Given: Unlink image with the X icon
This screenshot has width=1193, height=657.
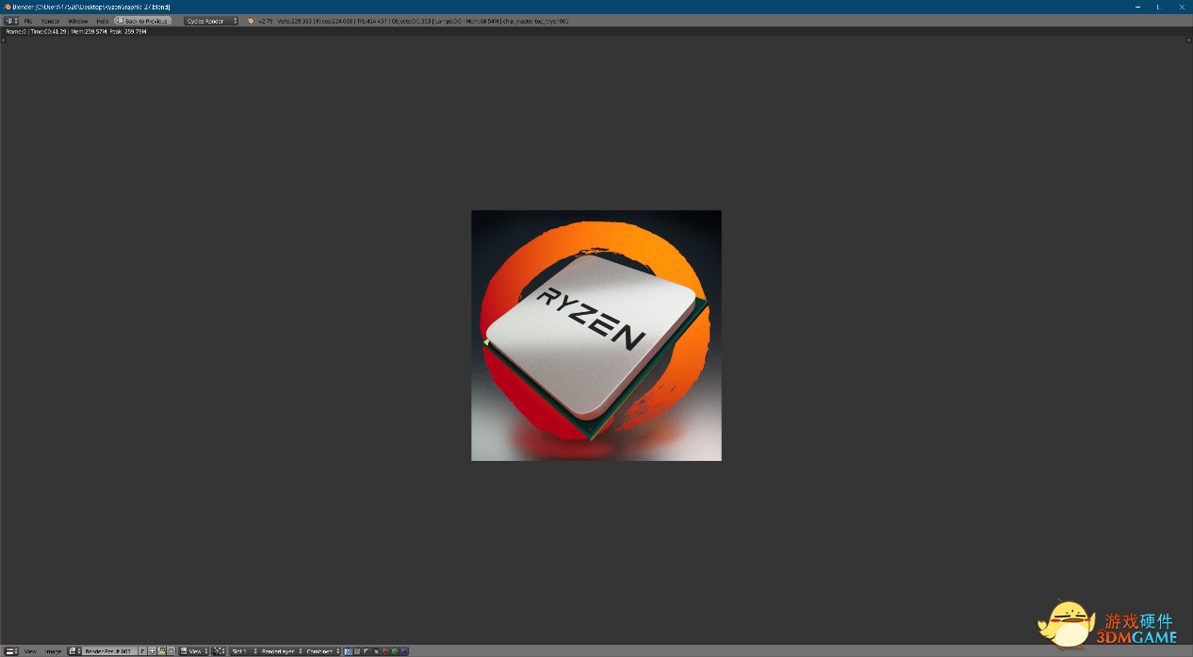Looking at the screenshot, I should [171, 651].
